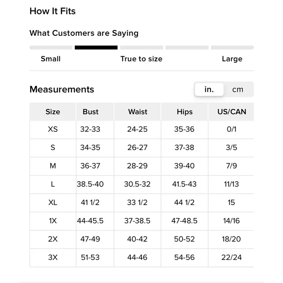Select the 3X size row label

(53, 257)
